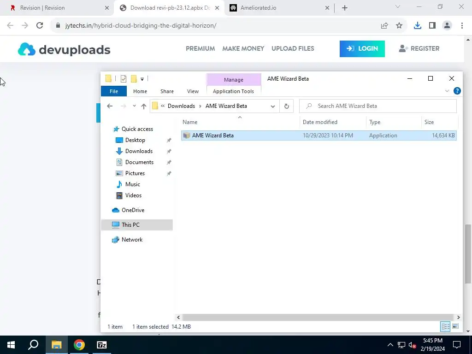The image size is (472, 354).
Task: Open the Explorer help question mark
Action: pos(457,91)
